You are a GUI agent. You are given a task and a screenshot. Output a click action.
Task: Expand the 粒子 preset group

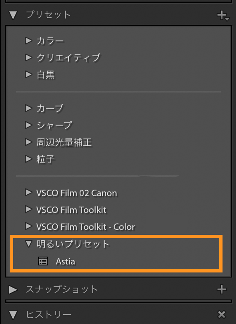(28, 159)
